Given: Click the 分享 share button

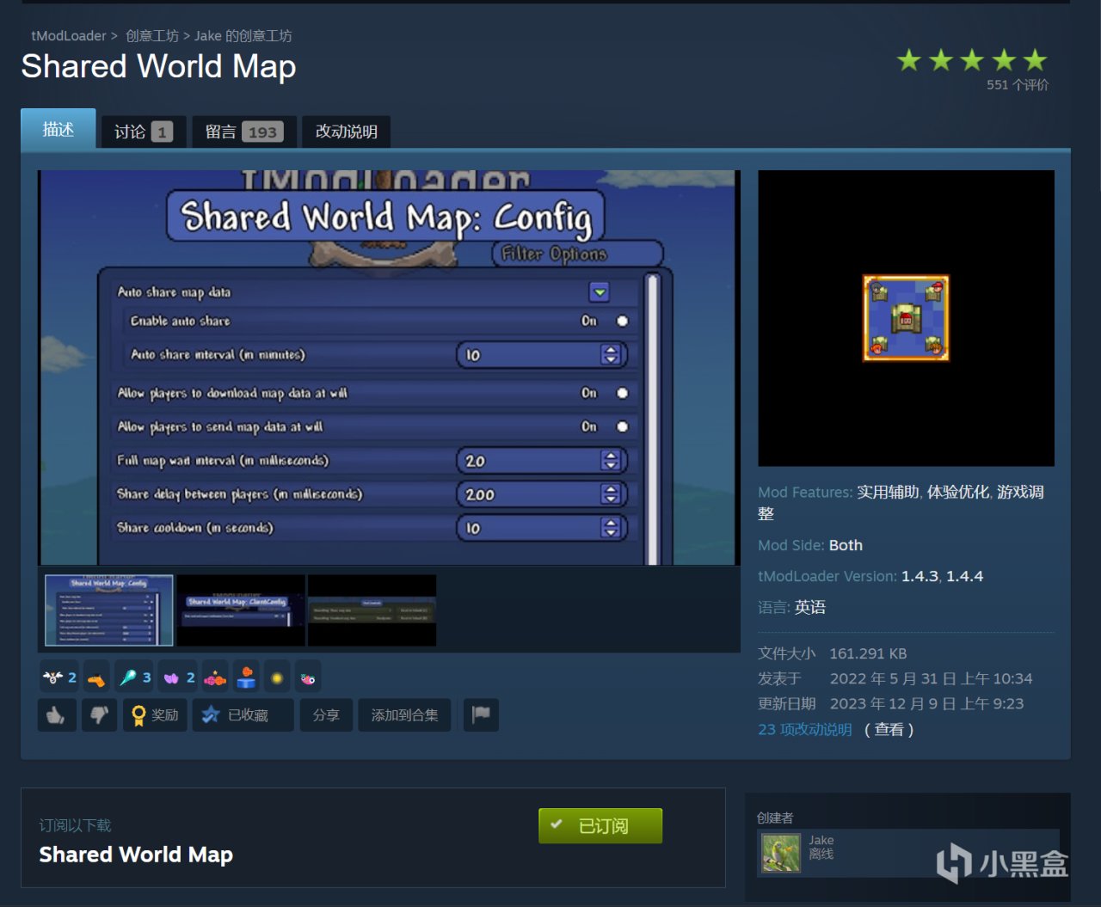Looking at the screenshot, I should click(326, 715).
